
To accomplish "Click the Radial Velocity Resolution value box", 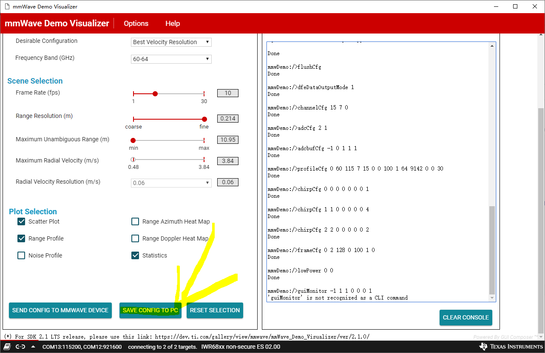I will coord(228,182).
